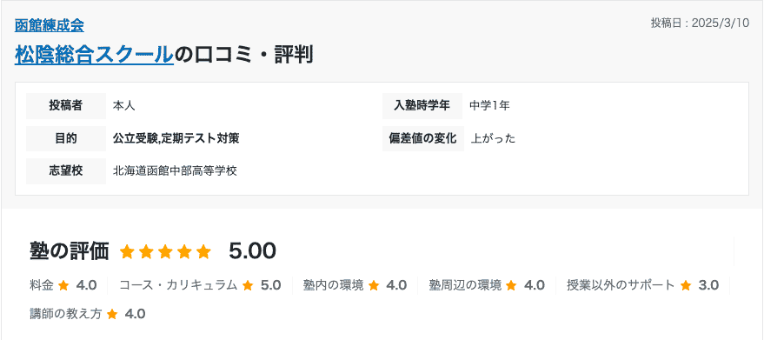Click the star icon next to 塾内の環境
Image resolution: width=764 pixels, height=340 pixels.
374,285
